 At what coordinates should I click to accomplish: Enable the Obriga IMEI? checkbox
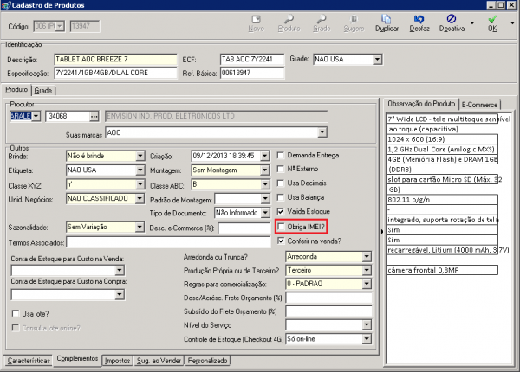click(280, 227)
